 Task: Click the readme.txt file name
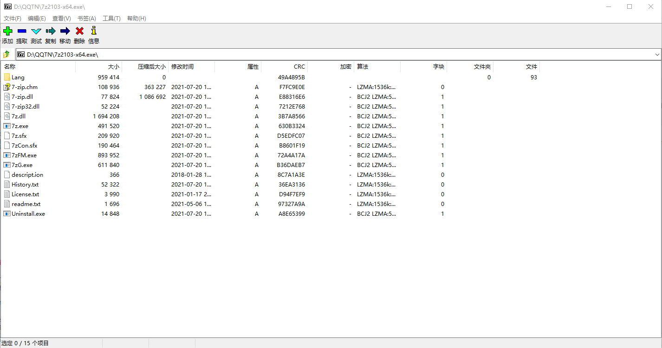tap(26, 204)
